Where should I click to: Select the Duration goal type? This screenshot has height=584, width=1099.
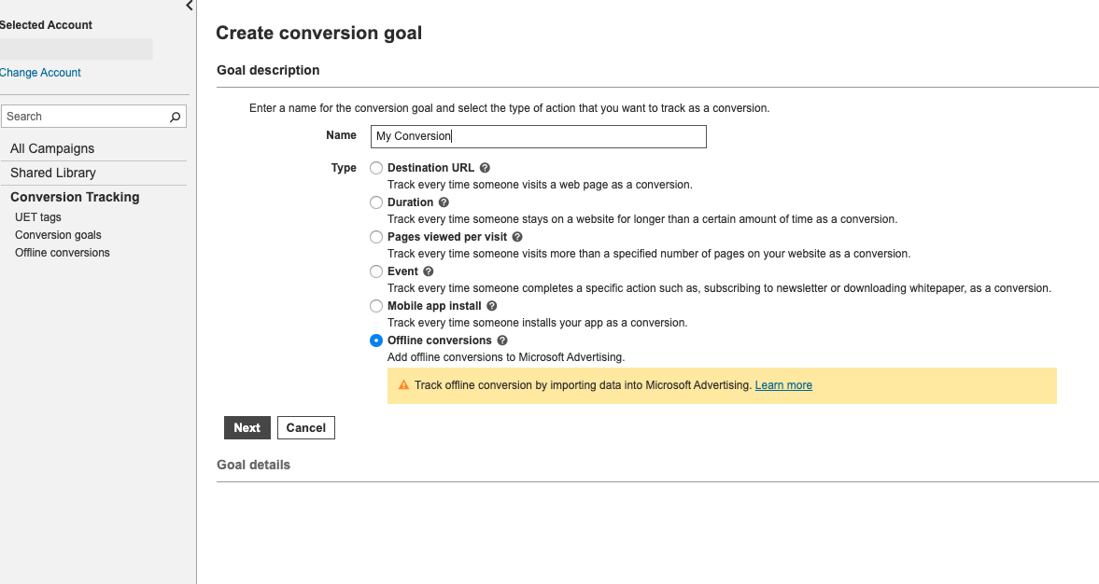(x=375, y=202)
